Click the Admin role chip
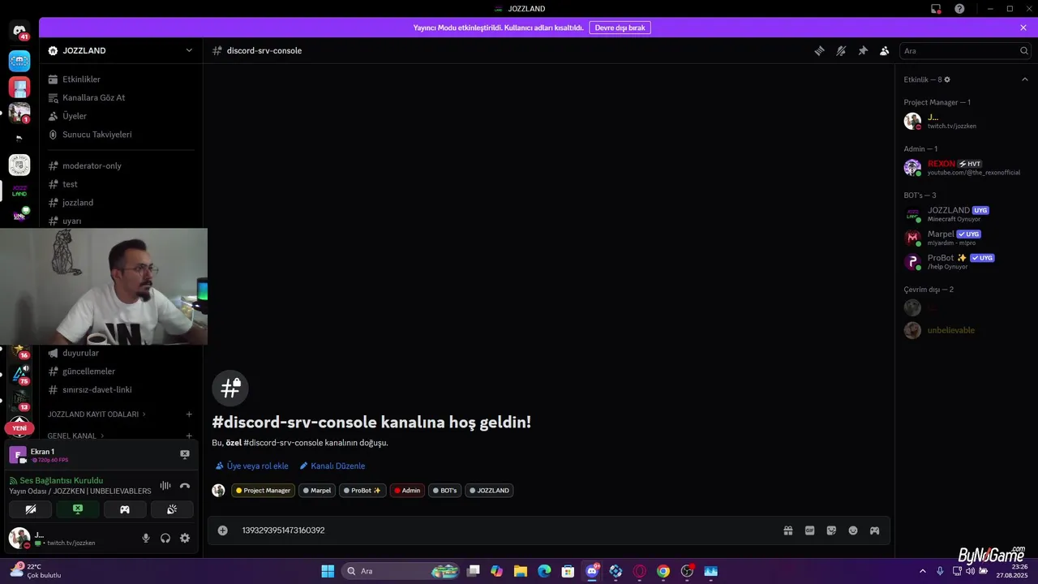Screen dimensions: 1038x584 407,490
